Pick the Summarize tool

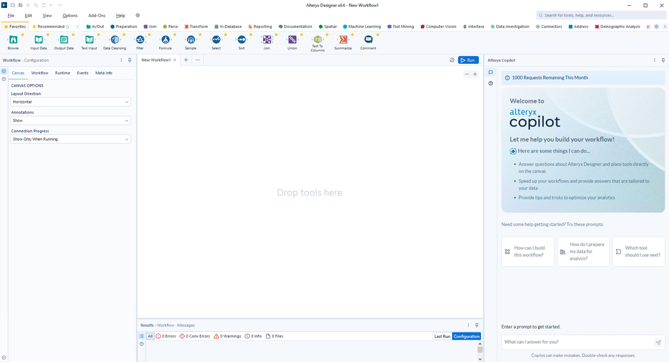[343, 40]
